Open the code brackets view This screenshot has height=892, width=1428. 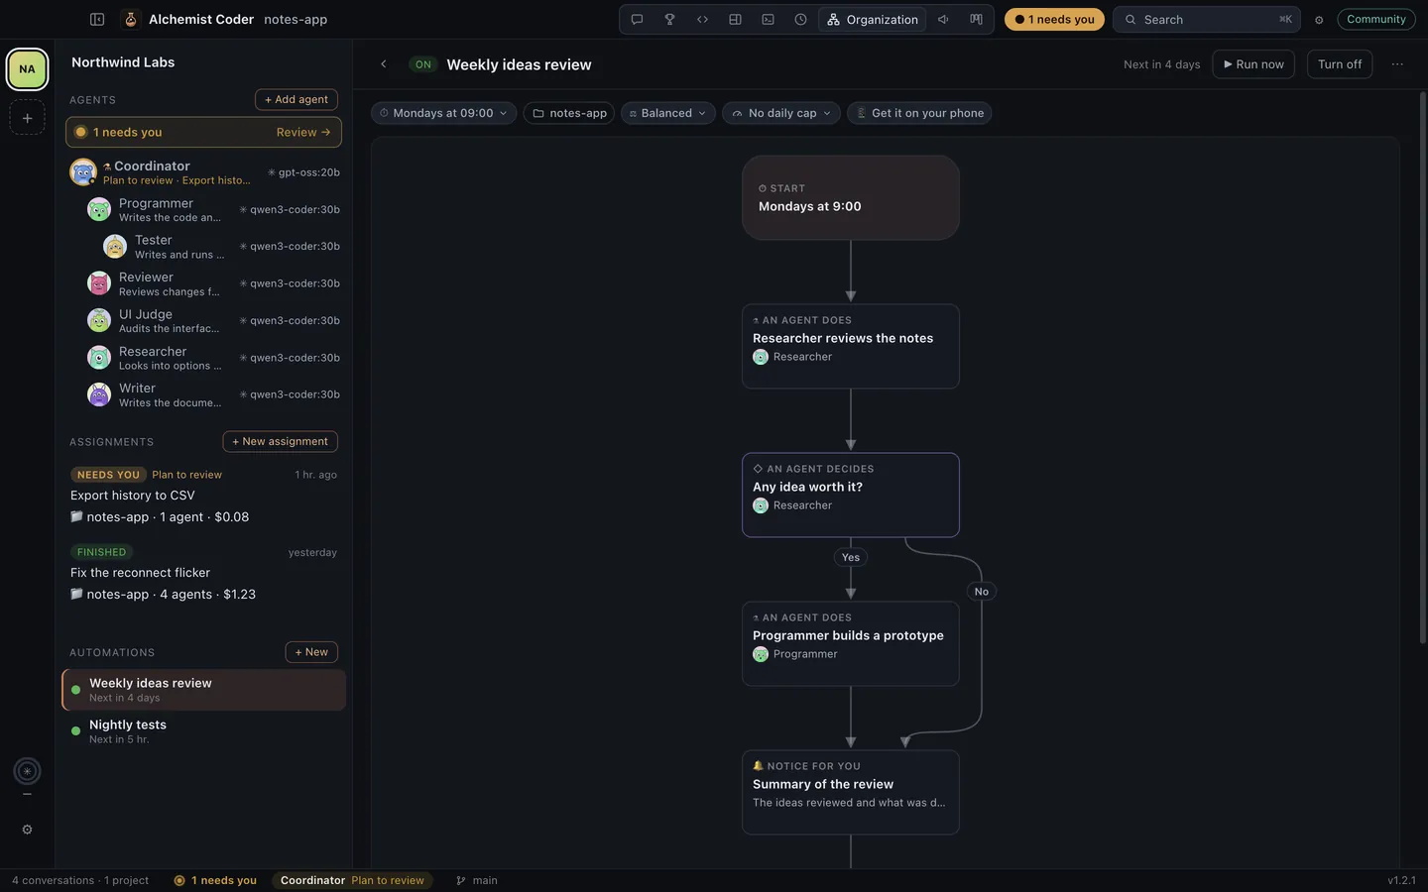pyautogui.click(x=702, y=19)
